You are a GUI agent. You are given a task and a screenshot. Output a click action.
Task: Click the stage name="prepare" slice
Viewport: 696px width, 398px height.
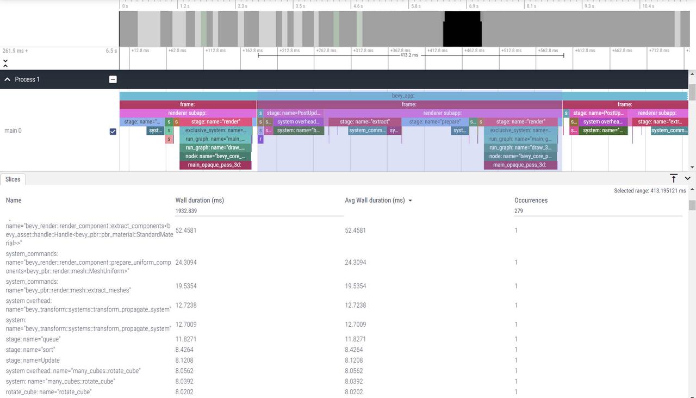click(434, 122)
